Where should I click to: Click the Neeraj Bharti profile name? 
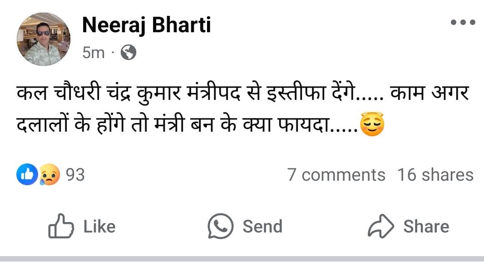coord(146,25)
